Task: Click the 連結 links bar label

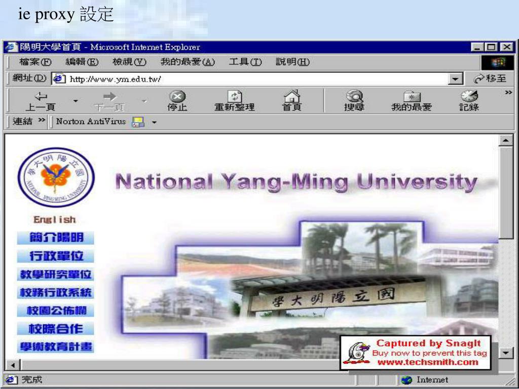Action: coord(22,122)
